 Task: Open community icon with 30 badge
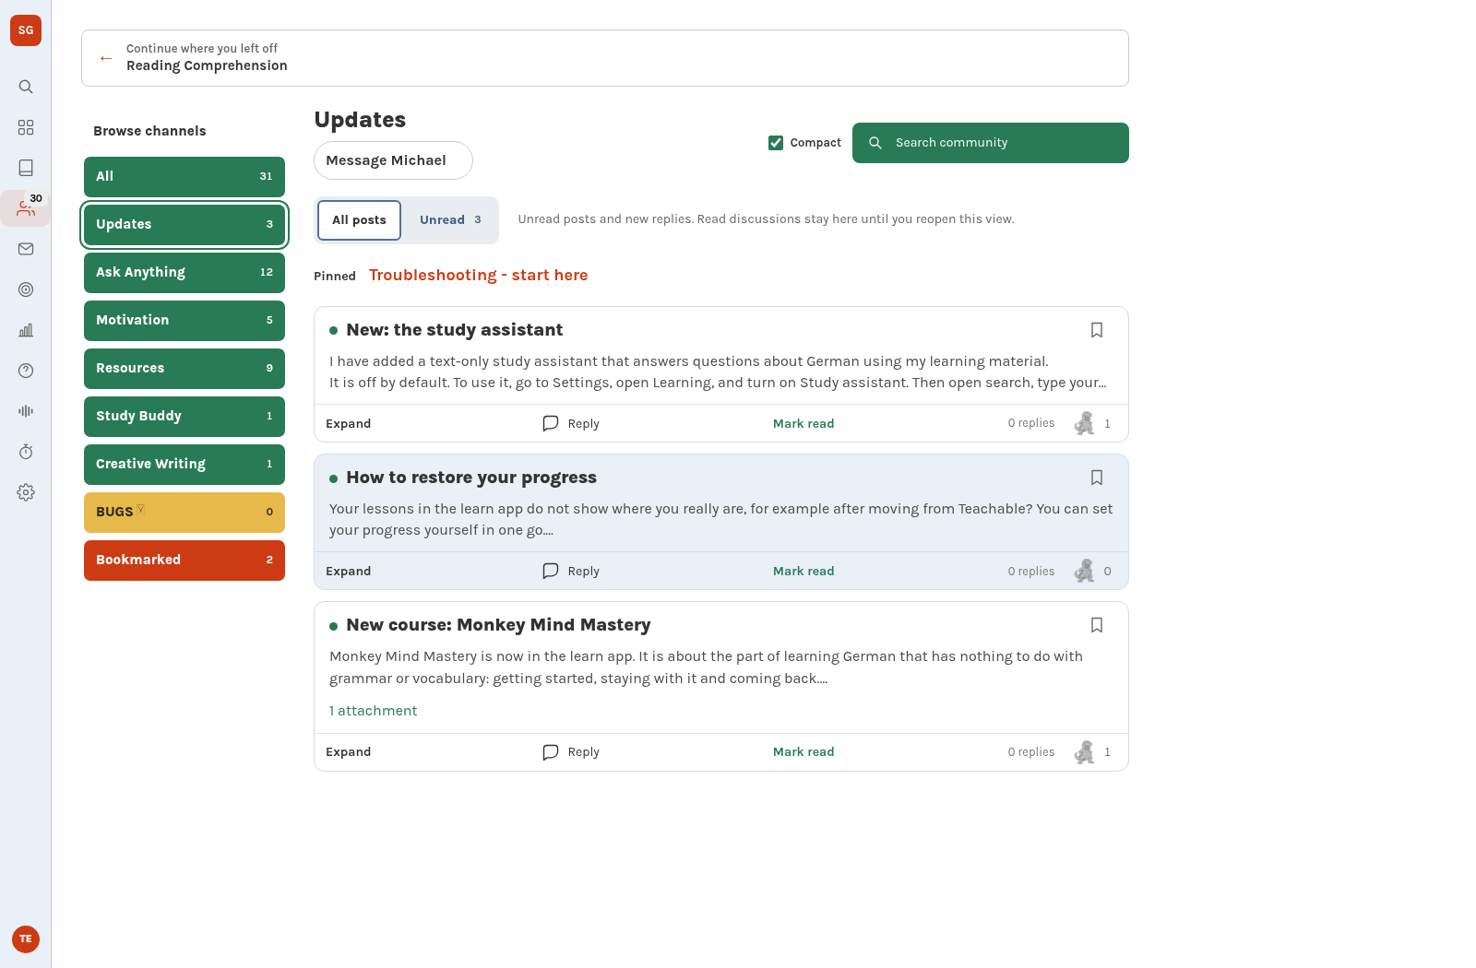point(26,208)
